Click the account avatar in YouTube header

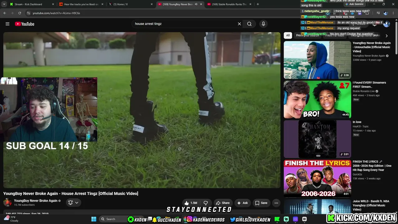click(386, 24)
